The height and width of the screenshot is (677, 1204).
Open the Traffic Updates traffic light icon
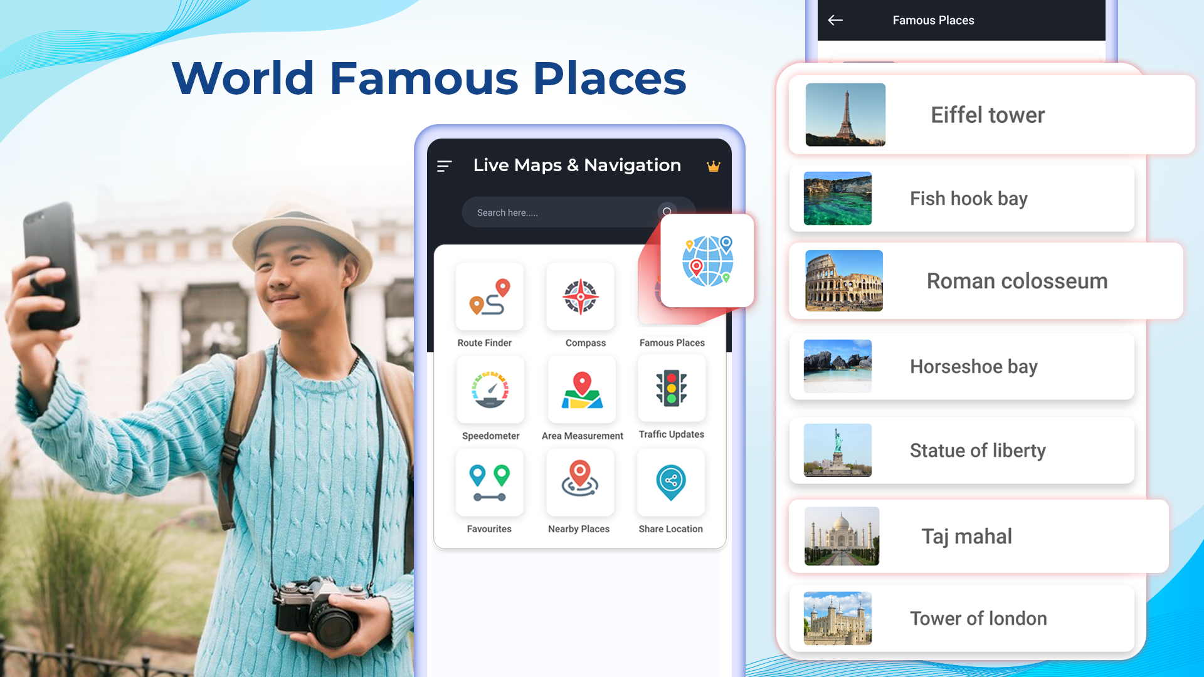(x=672, y=388)
